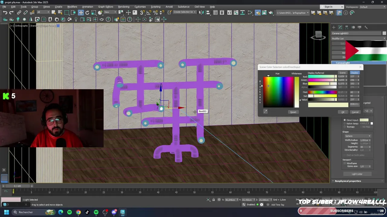Open the Create tab plus icon
The image size is (387, 217).
(334, 27)
